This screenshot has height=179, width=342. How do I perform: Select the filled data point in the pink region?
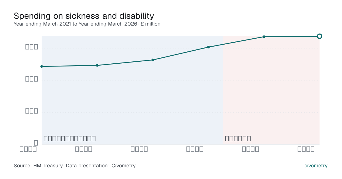point(264,37)
